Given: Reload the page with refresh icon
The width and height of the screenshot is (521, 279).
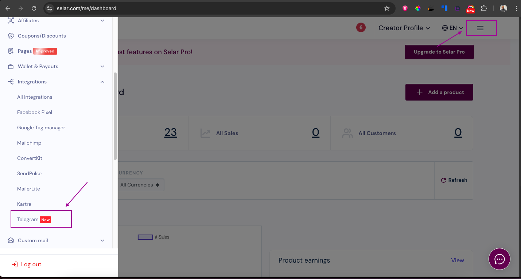Looking at the screenshot, I should pyautogui.click(x=34, y=8).
